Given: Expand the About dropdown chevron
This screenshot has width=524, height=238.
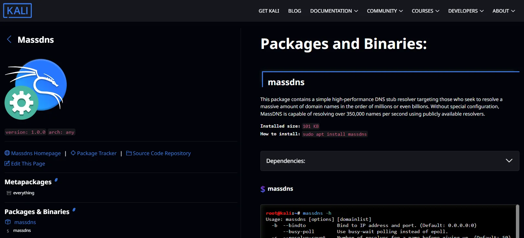Looking at the screenshot, I should click(513, 11).
